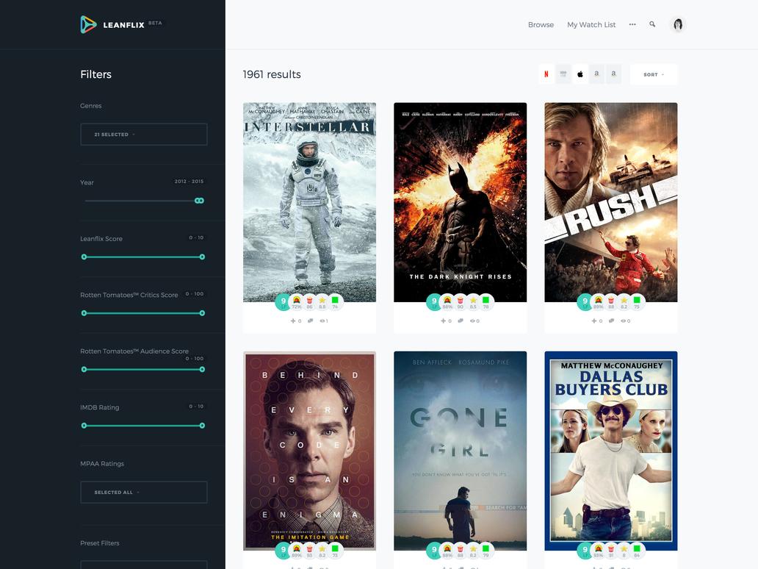Click Leanflix Score slider minimum handle
The width and height of the screenshot is (758, 569).
click(84, 257)
